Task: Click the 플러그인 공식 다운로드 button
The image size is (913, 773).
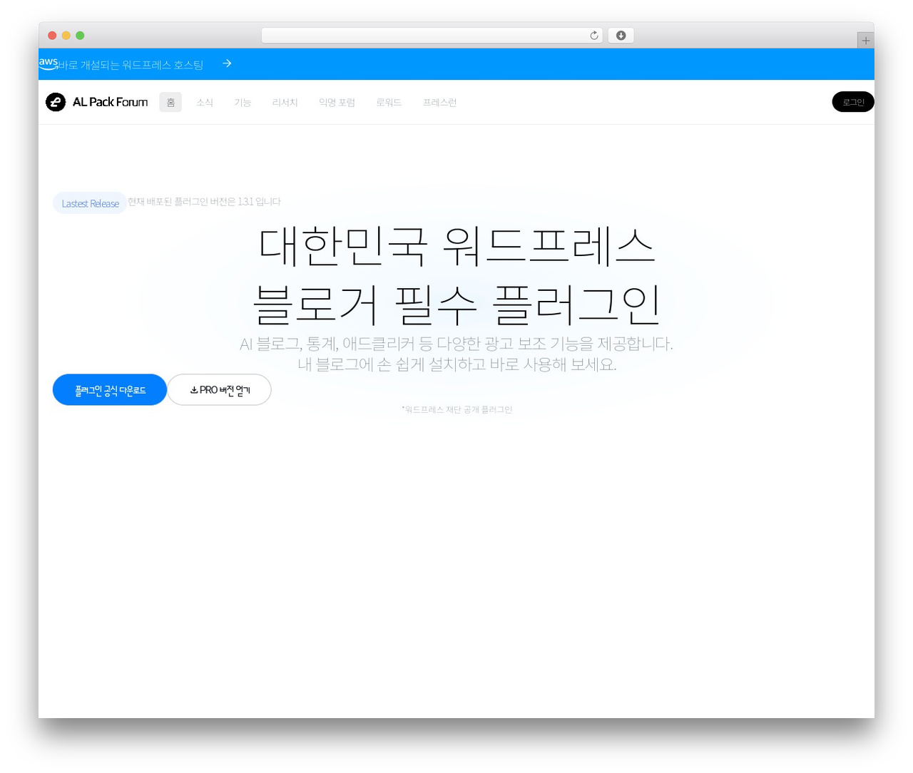Action: pos(110,390)
